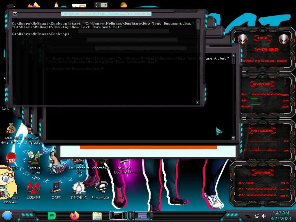
Task: Click the Start orb on the taskbar
Action: [x=8, y=216]
